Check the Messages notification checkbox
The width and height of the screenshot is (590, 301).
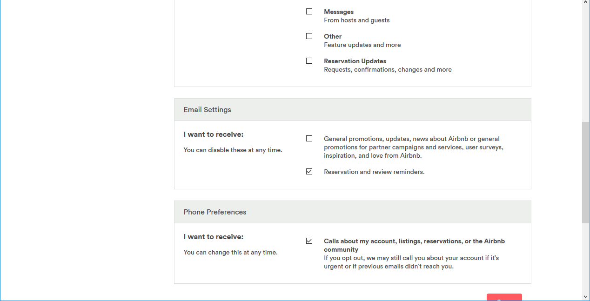[309, 12]
